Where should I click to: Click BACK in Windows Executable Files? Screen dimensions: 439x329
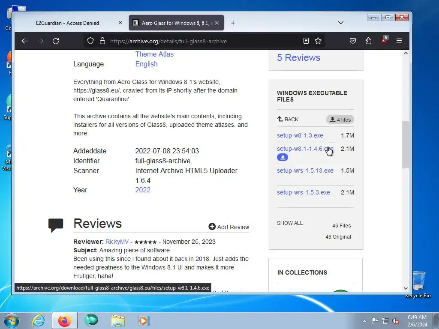288,119
